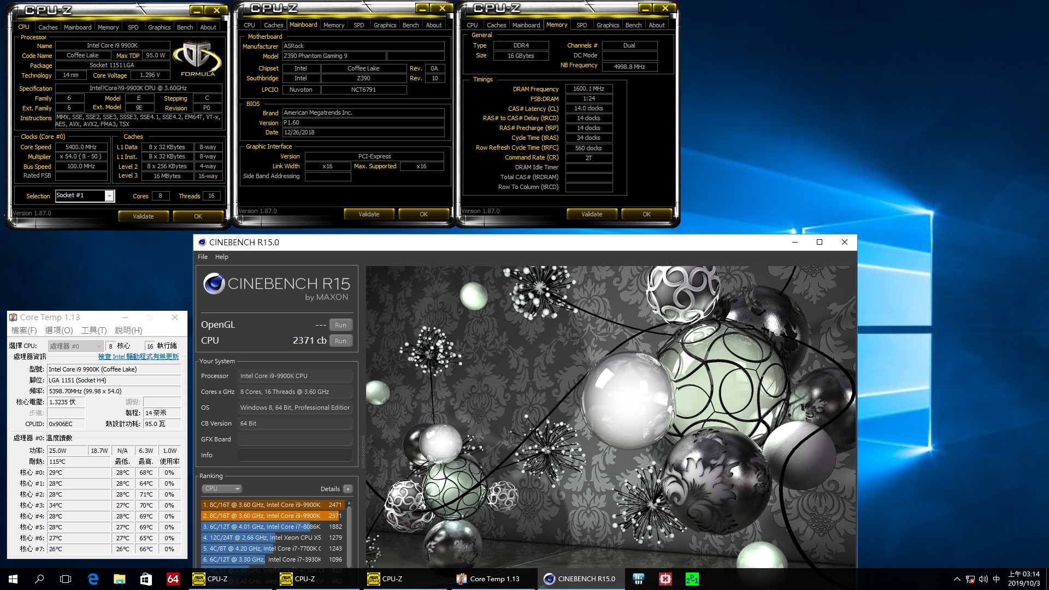
Task: Run the OpenGL benchmark in Cinebench
Action: click(340, 325)
